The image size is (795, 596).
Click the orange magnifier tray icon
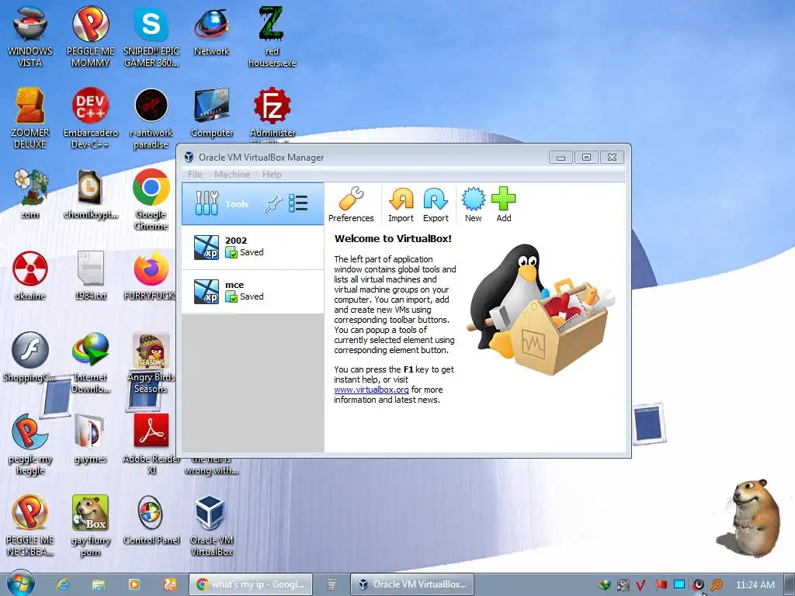[x=717, y=584]
